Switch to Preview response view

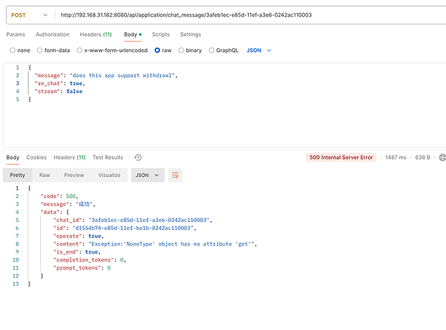(x=74, y=175)
